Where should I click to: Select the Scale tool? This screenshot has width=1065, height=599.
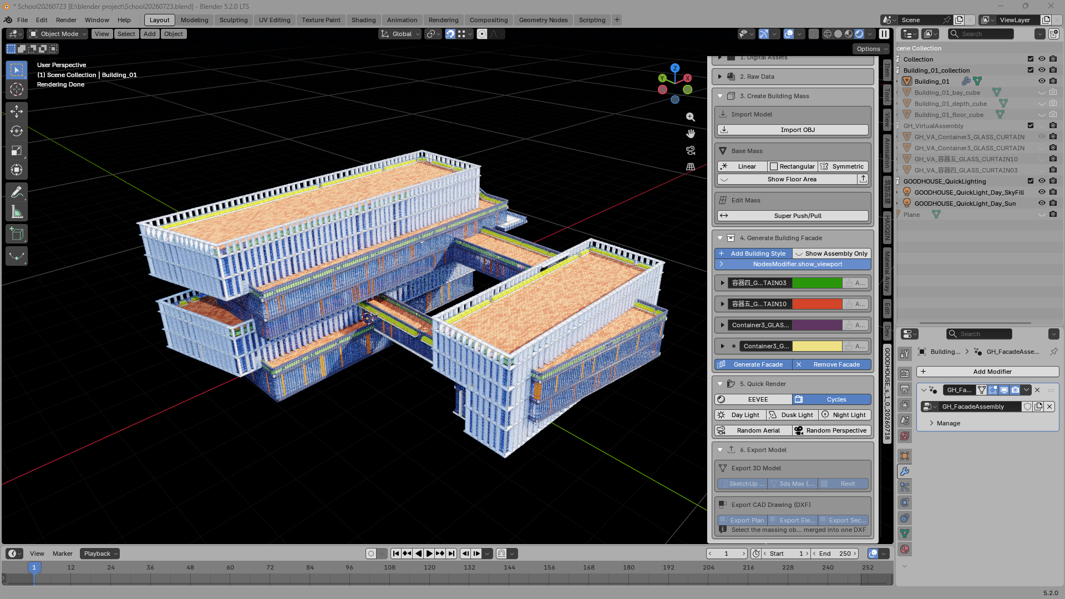point(17,150)
